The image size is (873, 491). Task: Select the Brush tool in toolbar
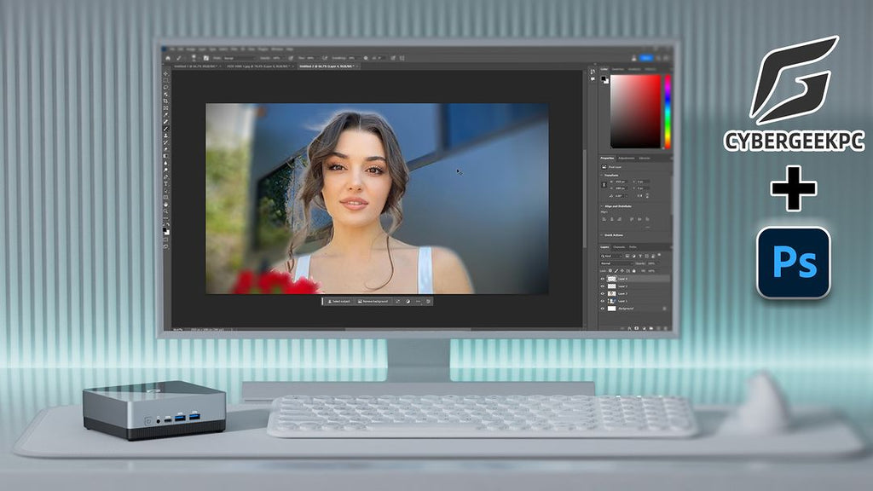(x=166, y=128)
